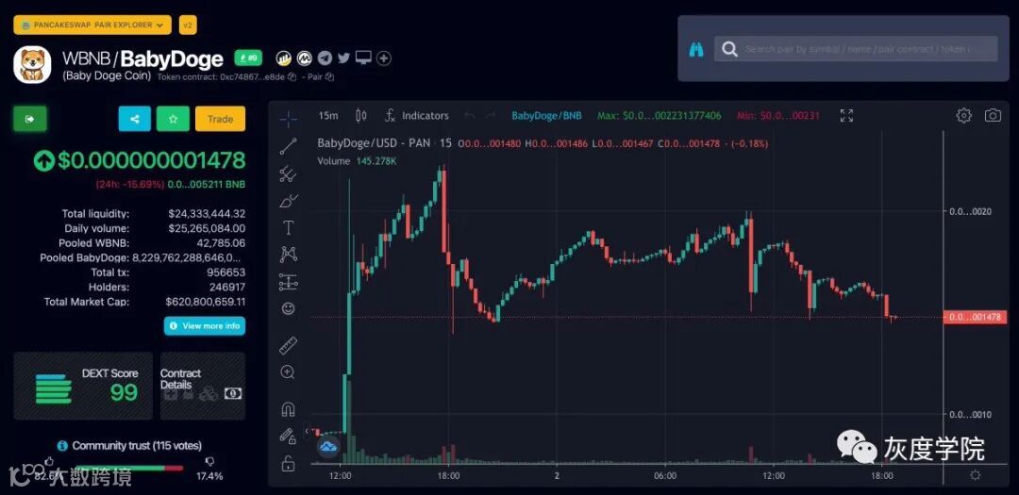
Task: Click the Max price label in chart toolbar
Action: (x=659, y=116)
